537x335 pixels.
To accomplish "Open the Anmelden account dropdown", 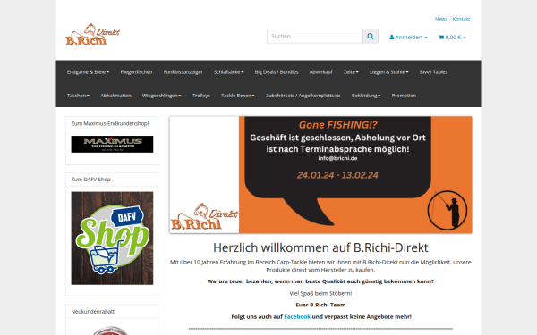I will pos(408,38).
